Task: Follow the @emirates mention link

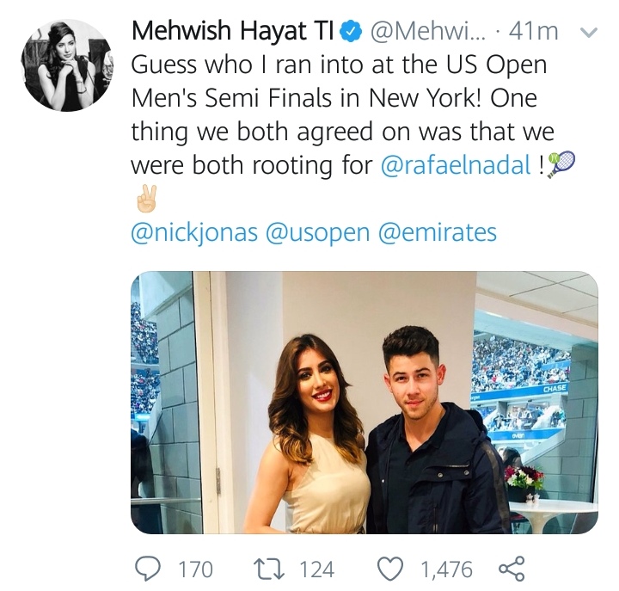Action: pyautogui.click(x=438, y=232)
